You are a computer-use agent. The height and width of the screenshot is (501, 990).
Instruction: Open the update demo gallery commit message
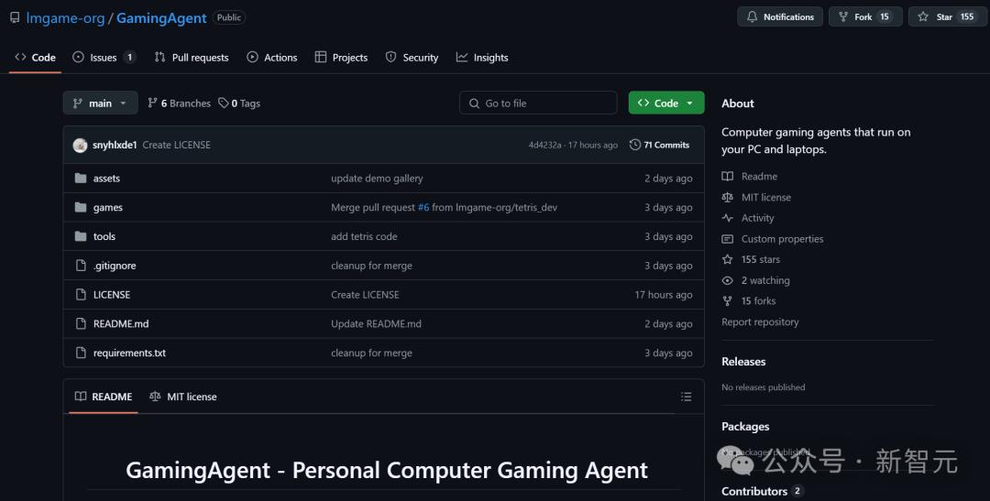coord(377,179)
